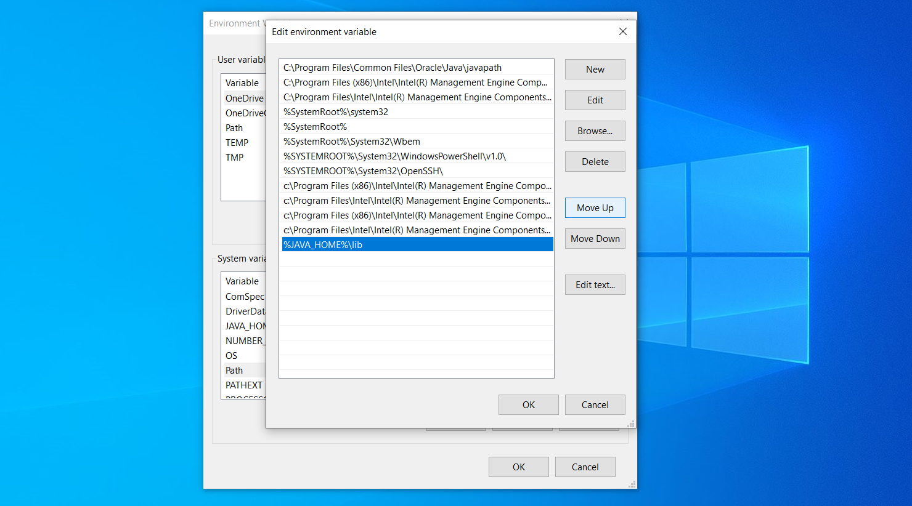Select the System32\OpenSSH\ path entry
The width and height of the screenshot is (912, 506).
[x=417, y=171]
